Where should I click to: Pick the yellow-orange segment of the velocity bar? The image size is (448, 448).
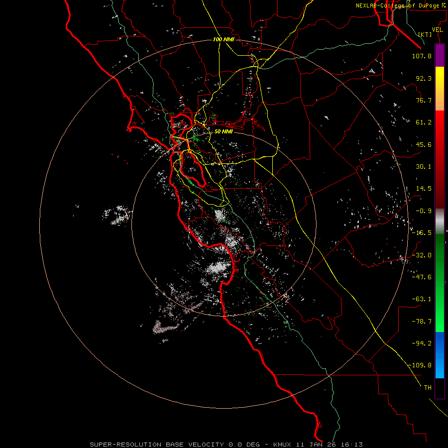(x=440, y=89)
